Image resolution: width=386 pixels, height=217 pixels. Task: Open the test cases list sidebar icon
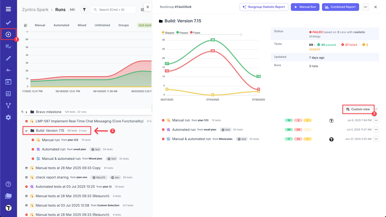coord(8,46)
